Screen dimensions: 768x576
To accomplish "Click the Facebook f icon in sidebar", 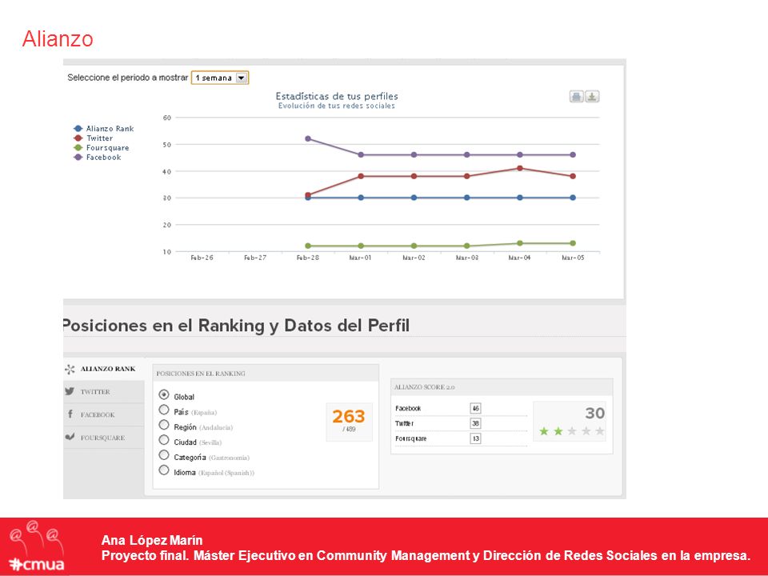I will [70, 414].
